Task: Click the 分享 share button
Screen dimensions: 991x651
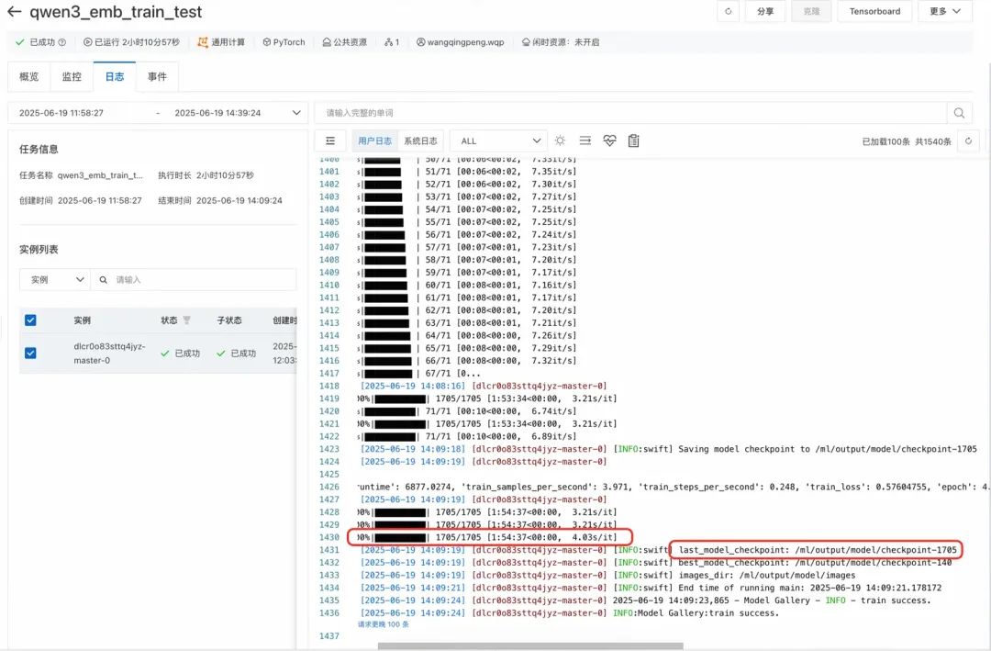Action: 764,12
